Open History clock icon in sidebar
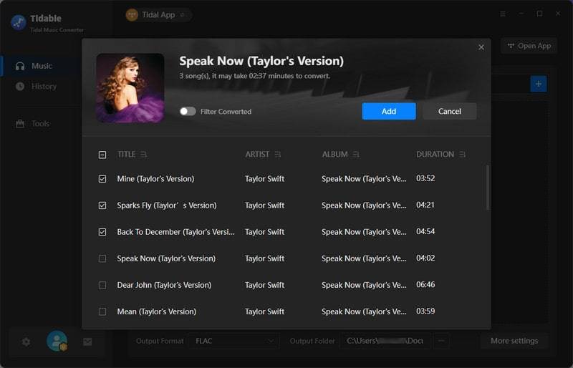Image resolution: width=573 pixels, height=368 pixels. coord(20,87)
